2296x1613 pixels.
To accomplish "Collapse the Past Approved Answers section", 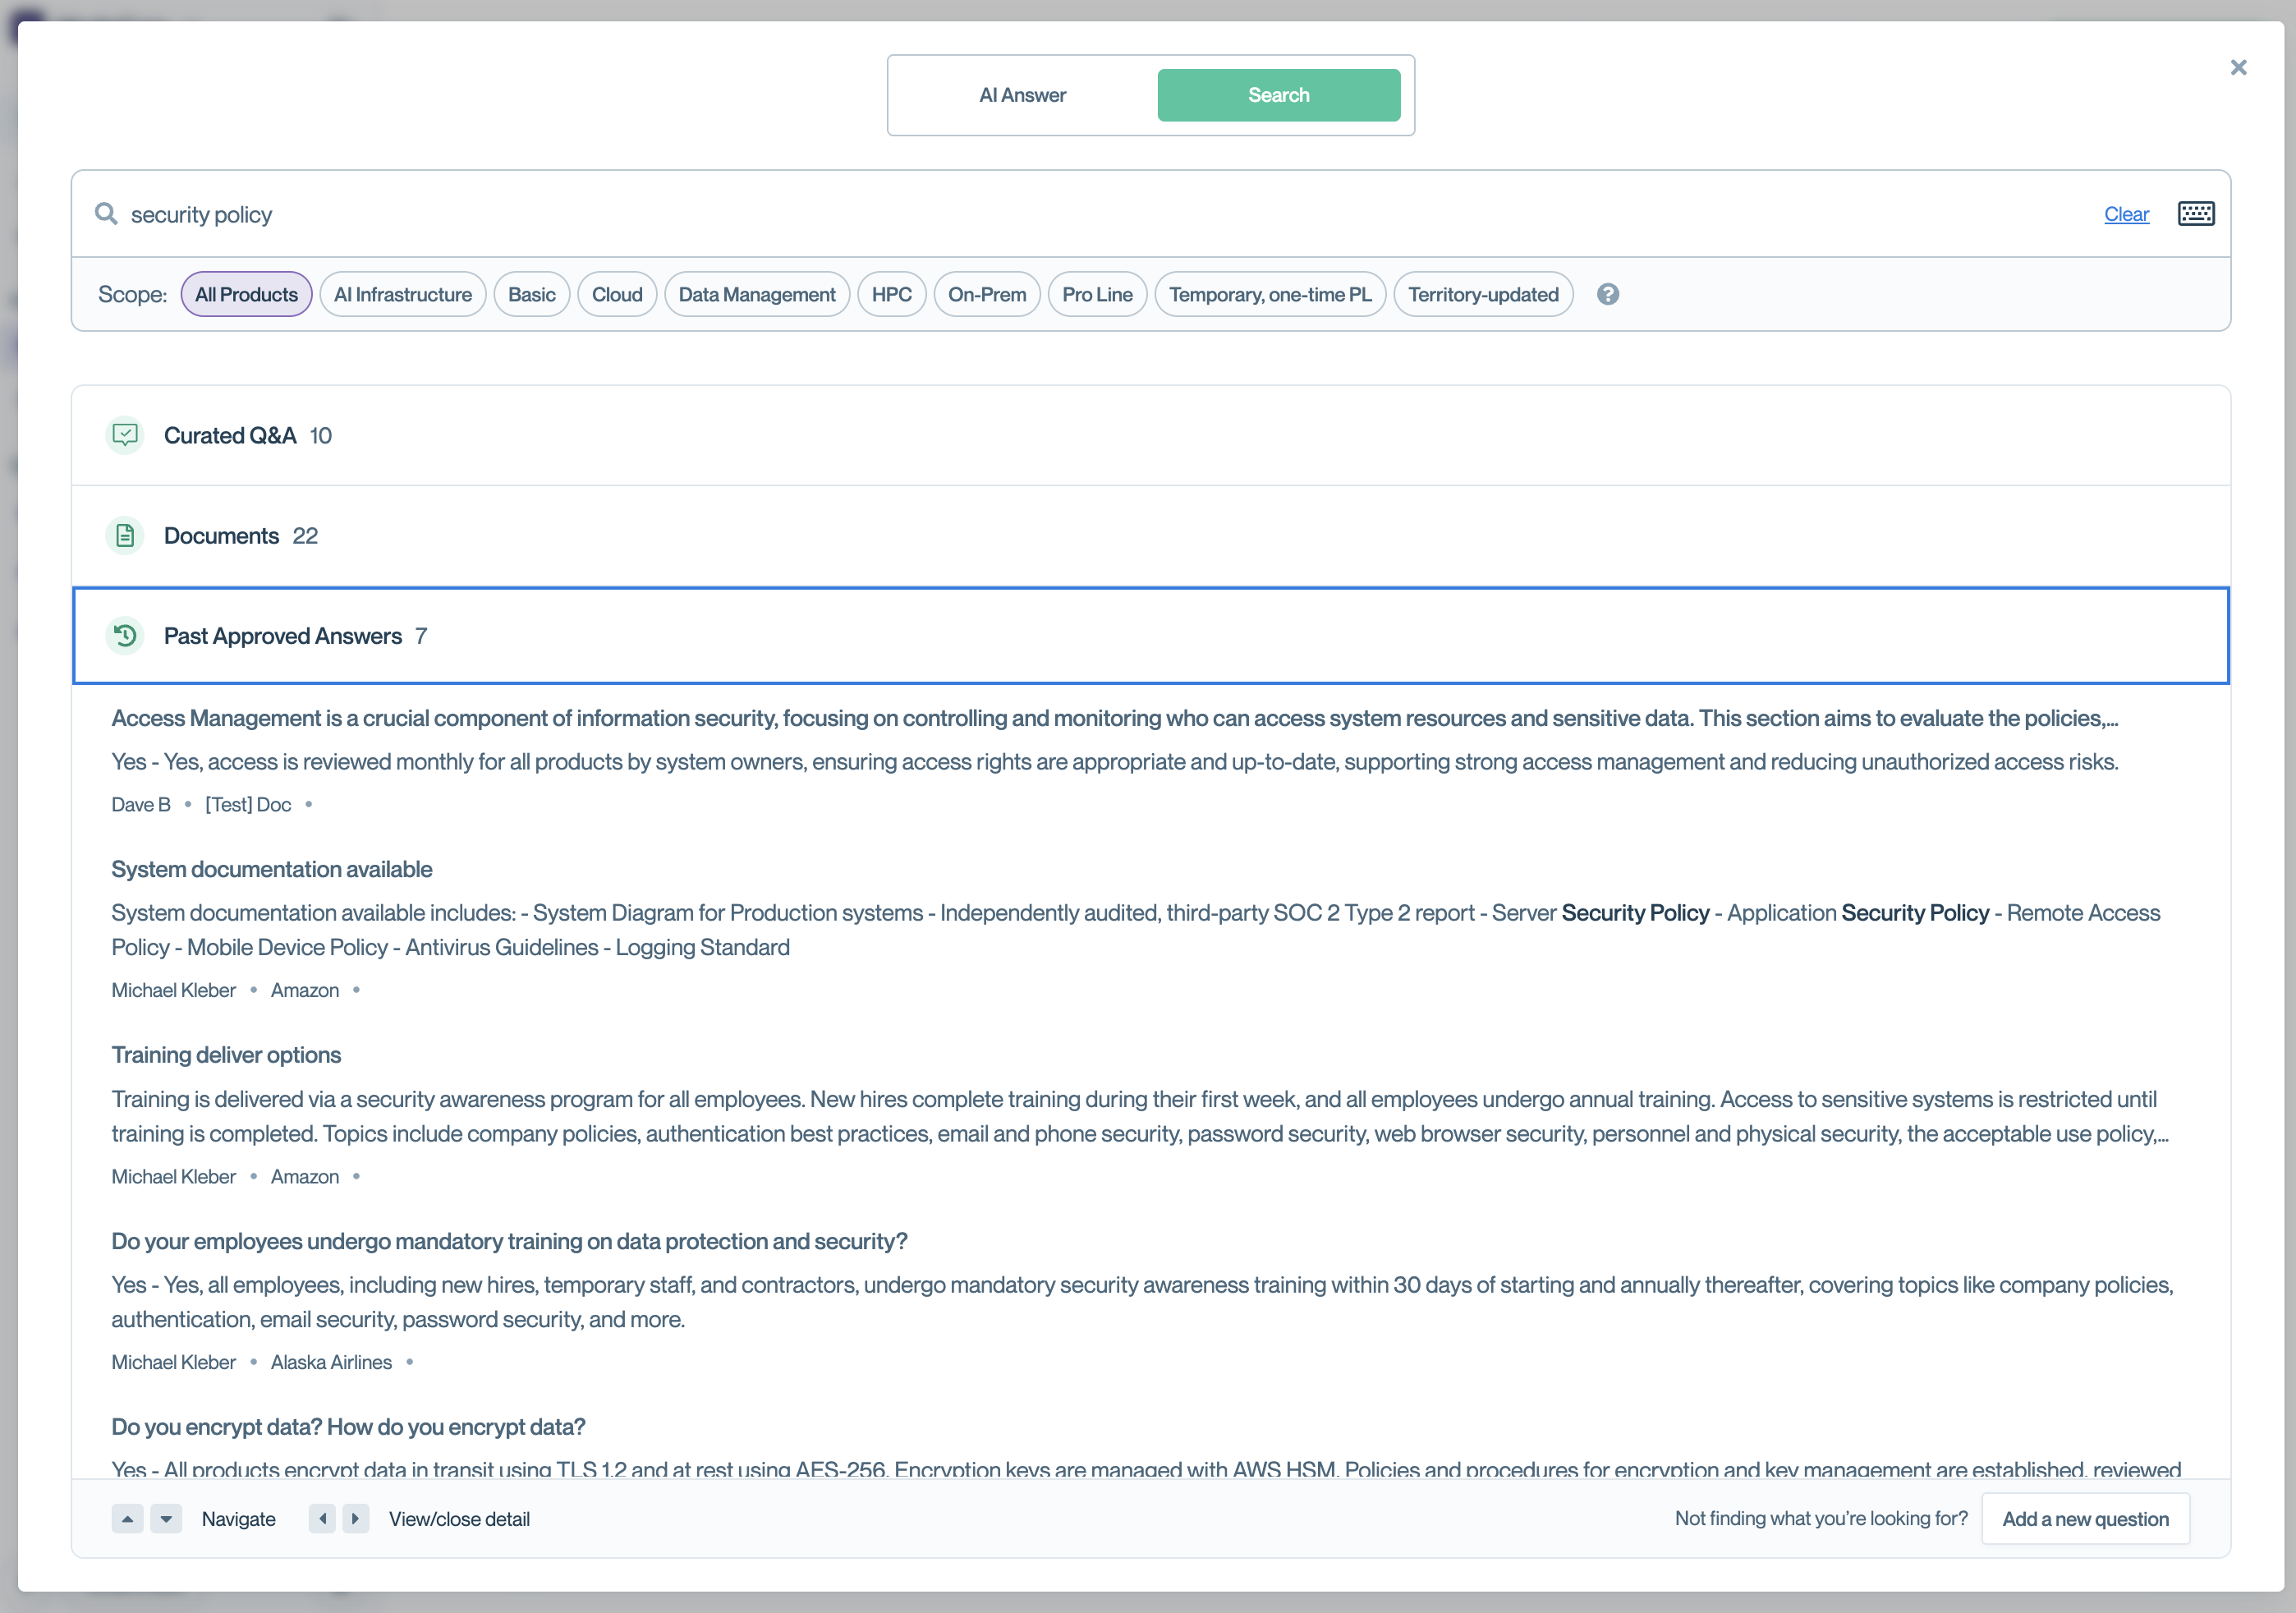I will coord(283,636).
